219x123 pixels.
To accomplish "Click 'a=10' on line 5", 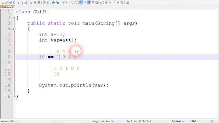I will (x=56, y=35).
